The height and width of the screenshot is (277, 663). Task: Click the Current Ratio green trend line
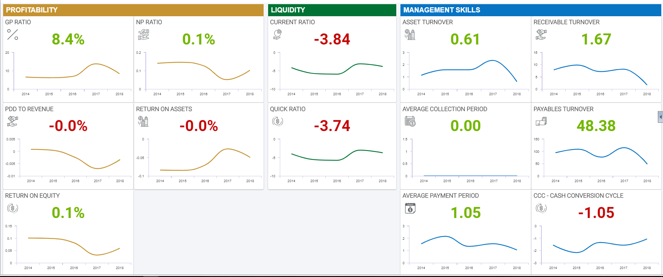pyautogui.click(x=337, y=69)
